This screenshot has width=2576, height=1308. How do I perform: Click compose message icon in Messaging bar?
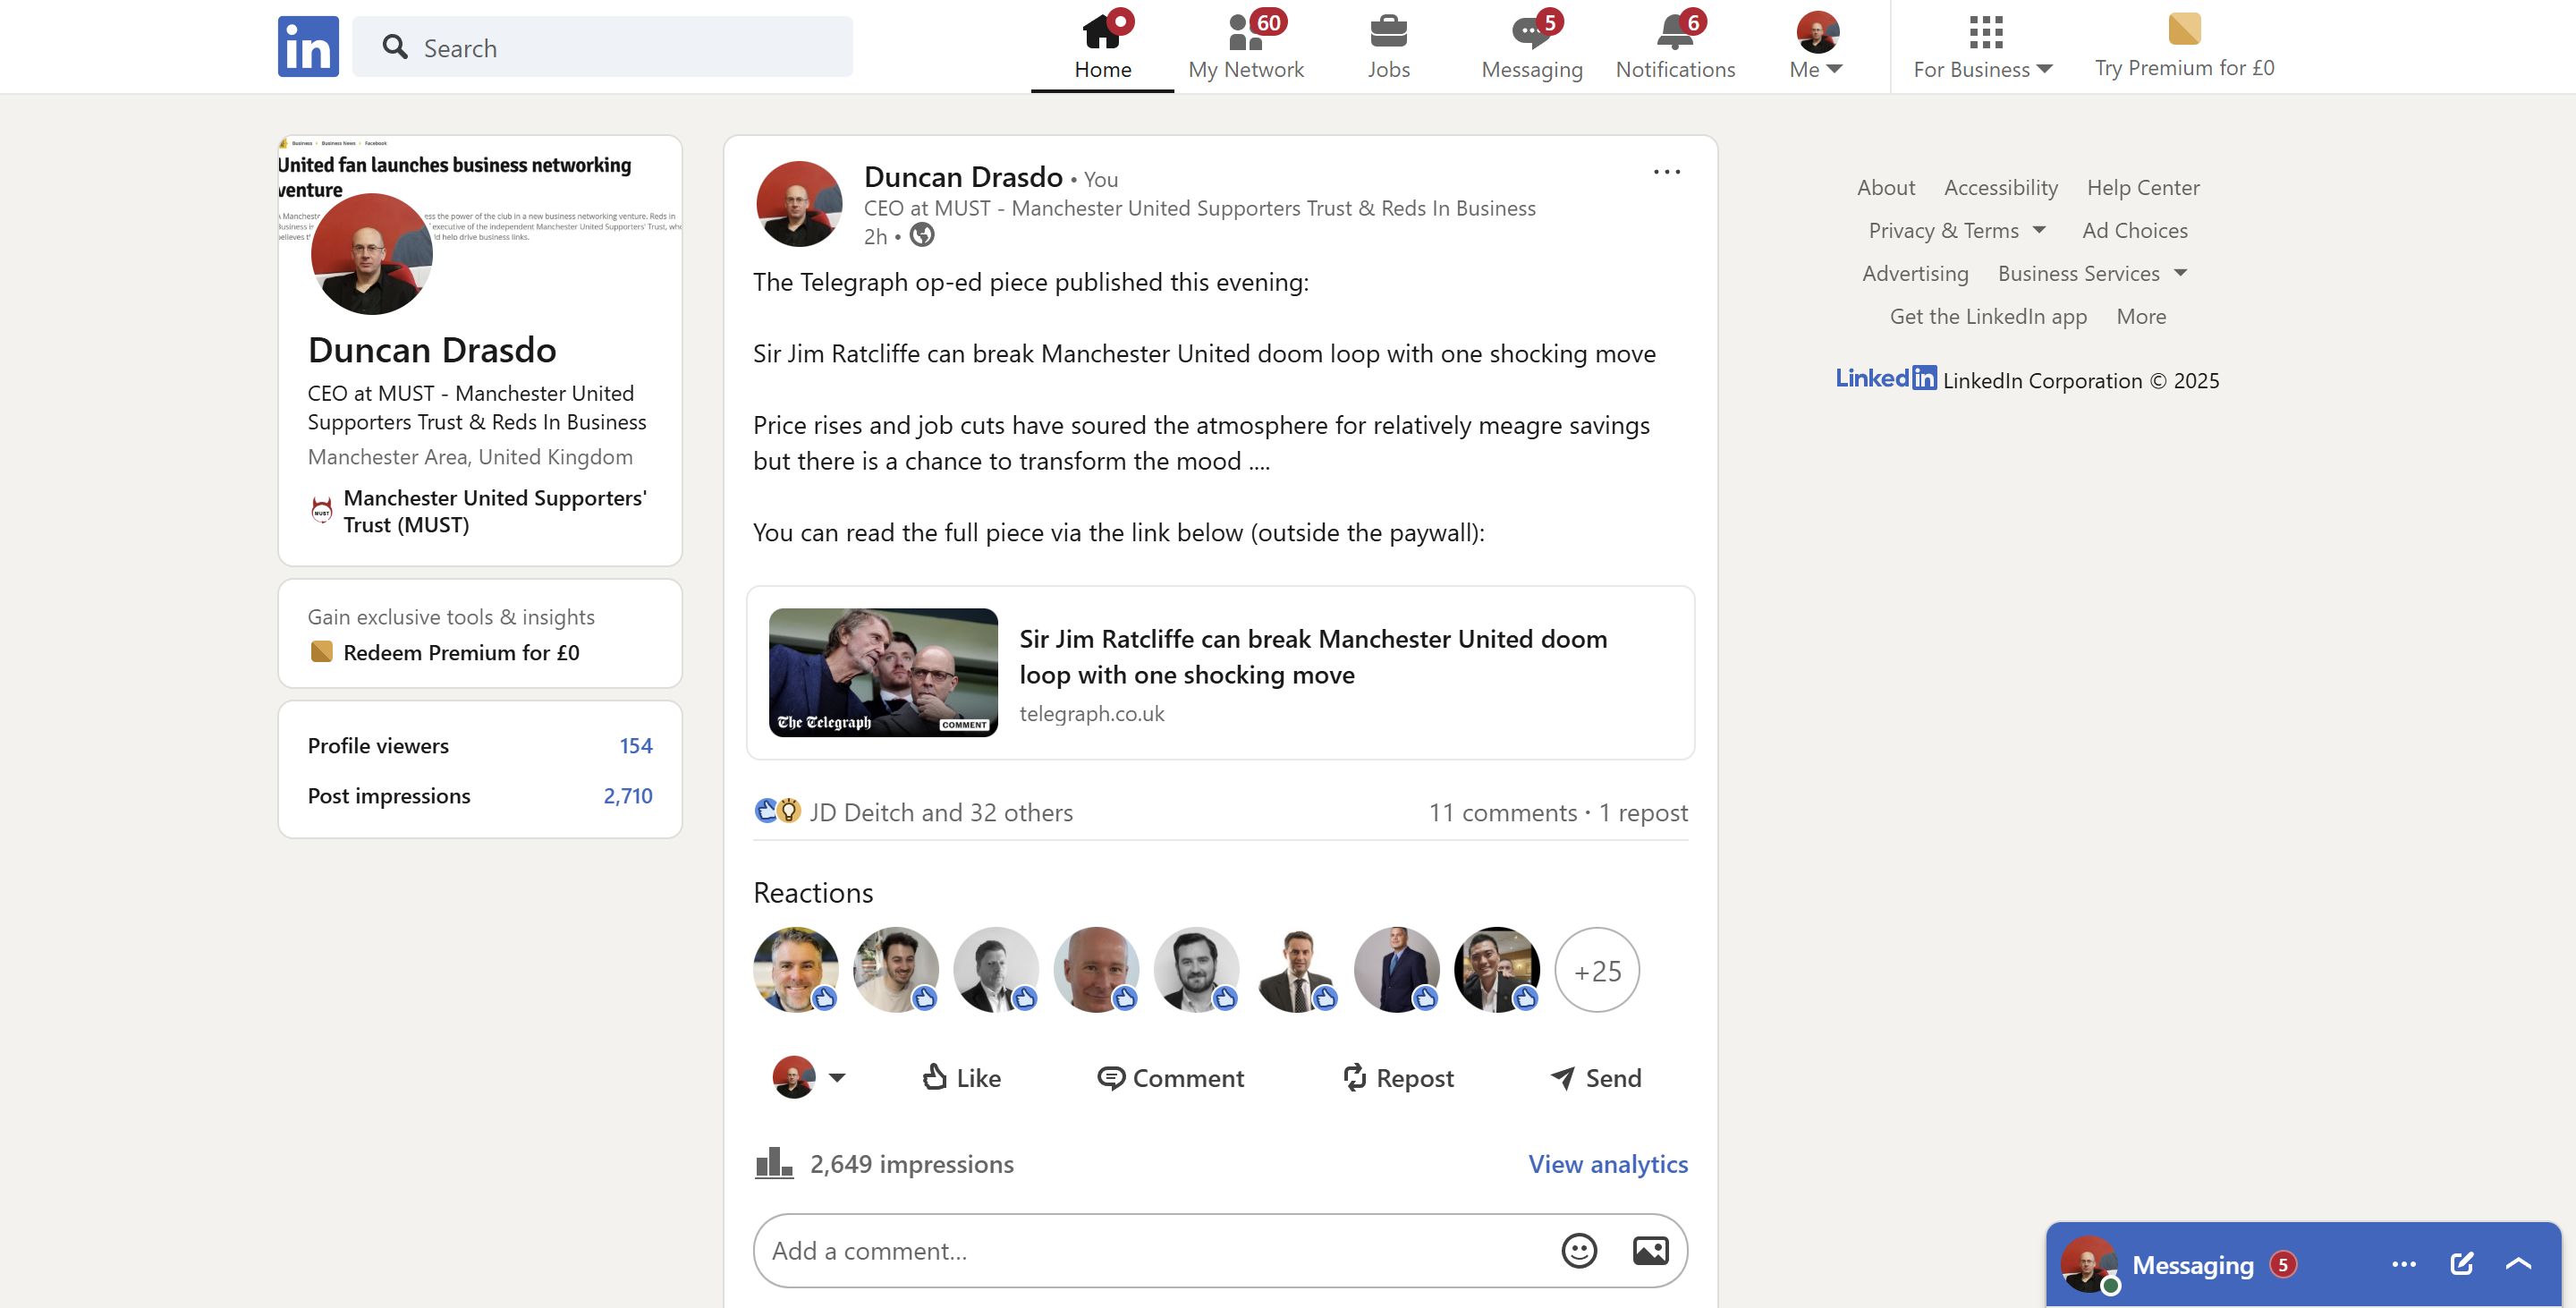[x=2461, y=1264]
